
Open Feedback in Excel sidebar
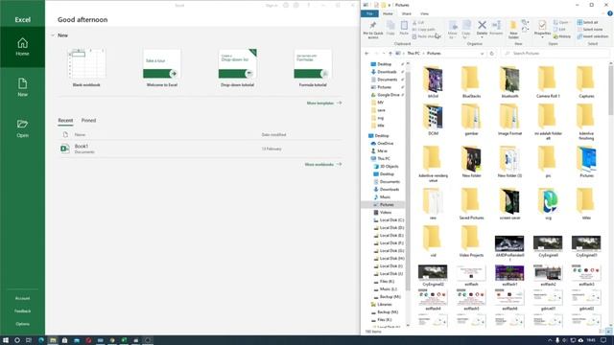(x=22, y=311)
